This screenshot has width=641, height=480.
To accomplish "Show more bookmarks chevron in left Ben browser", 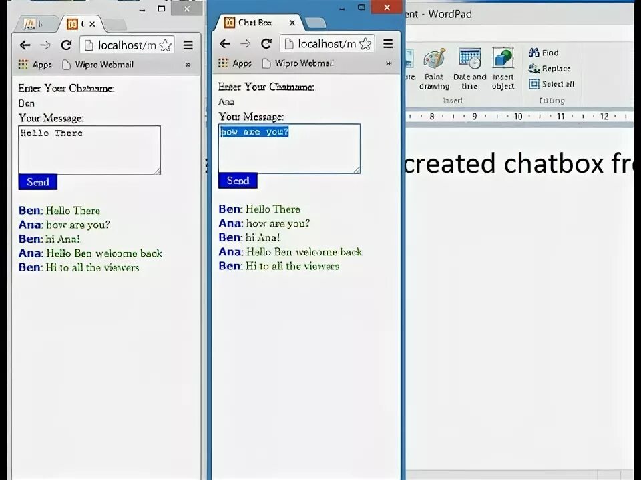I will point(188,65).
